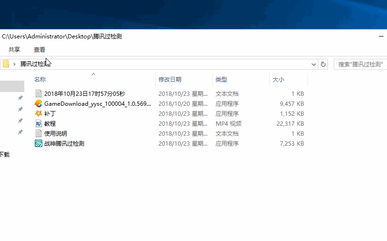Click the MP4 视频 type cell
The image size is (387, 241).
[x=228, y=123]
